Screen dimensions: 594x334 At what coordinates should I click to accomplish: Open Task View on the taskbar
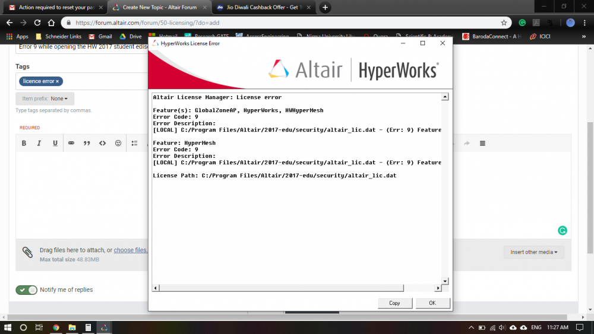(39, 327)
